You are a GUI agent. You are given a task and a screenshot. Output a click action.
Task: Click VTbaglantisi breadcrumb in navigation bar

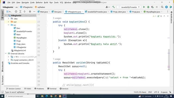[26, 7]
